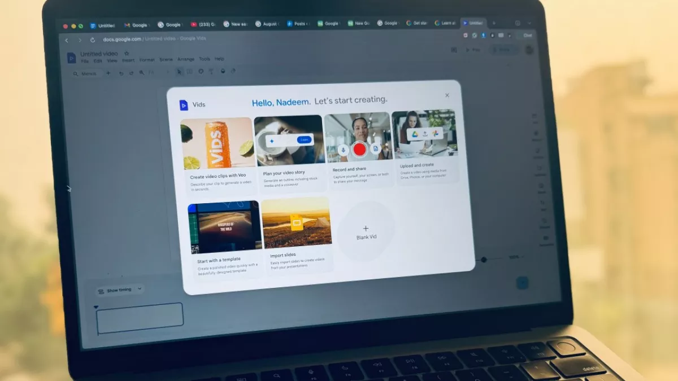Open the Arrange menu

[185, 59]
